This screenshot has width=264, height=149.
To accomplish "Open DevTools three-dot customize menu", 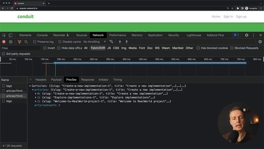I will [x=254, y=35].
